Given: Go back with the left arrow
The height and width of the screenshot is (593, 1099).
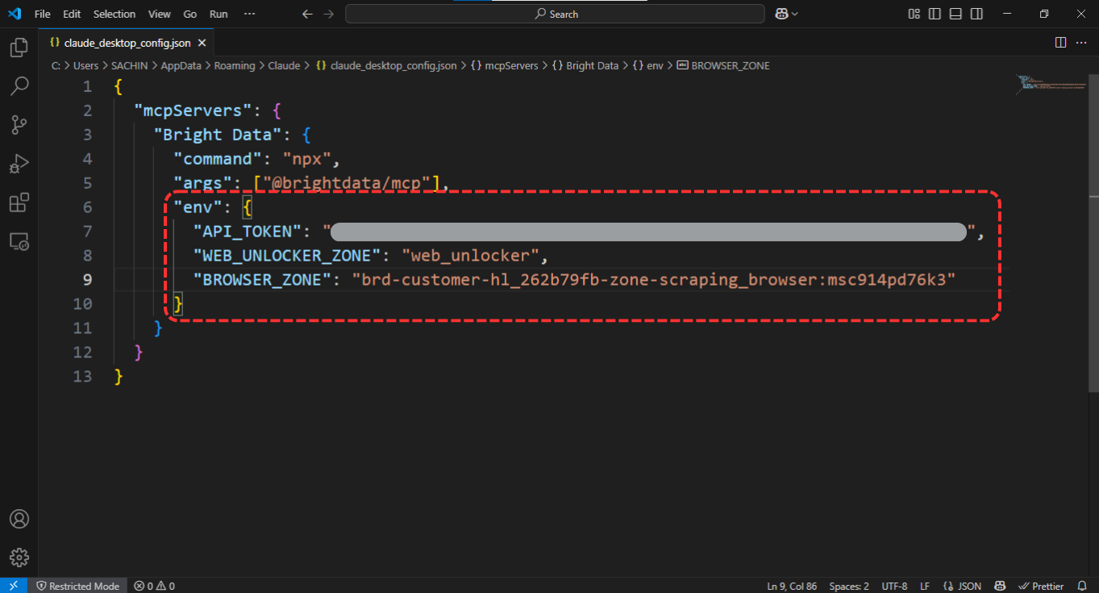Looking at the screenshot, I should click(x=306, y=14).
